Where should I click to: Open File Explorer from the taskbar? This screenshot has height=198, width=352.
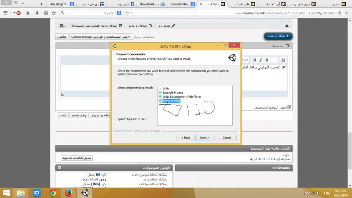click(21, 193)
